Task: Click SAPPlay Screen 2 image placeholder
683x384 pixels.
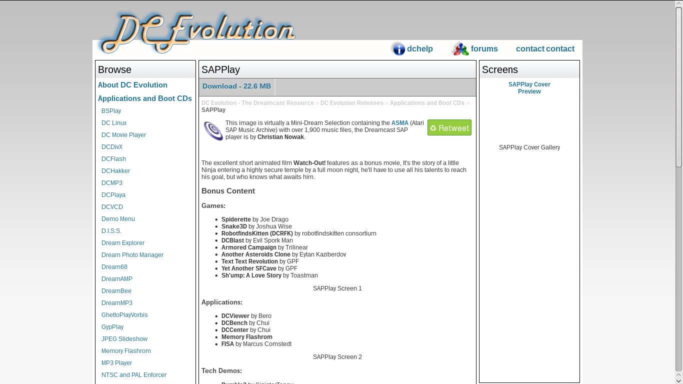Action: (x=337, y=357)
